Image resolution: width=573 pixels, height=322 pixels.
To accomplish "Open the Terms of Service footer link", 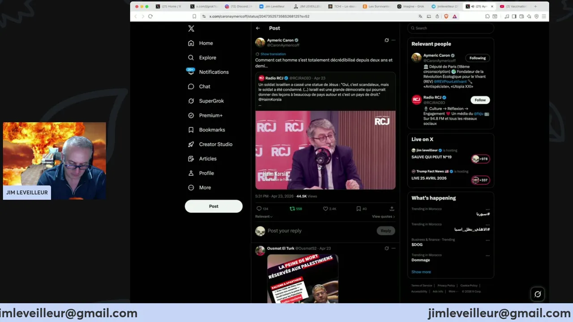I will (x=422, y=285).
